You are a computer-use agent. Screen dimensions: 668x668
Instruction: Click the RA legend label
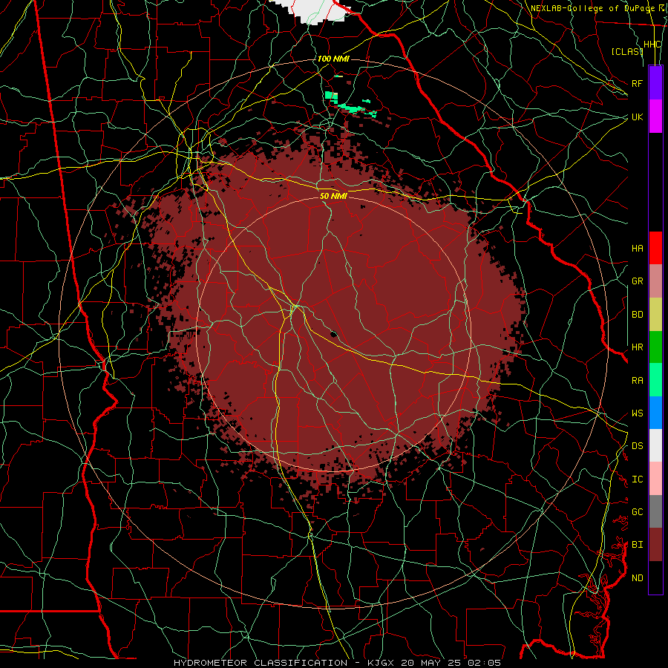pos(638,381)
